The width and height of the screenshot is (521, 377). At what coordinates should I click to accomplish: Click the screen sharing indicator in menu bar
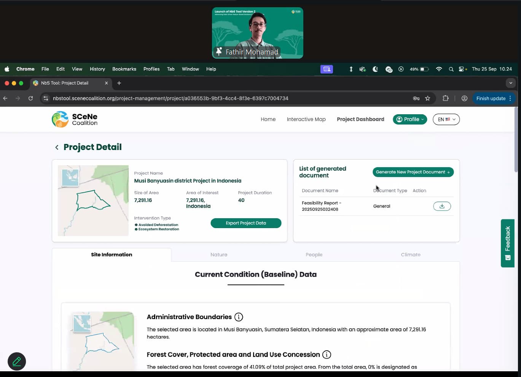(x=327, y=69)
